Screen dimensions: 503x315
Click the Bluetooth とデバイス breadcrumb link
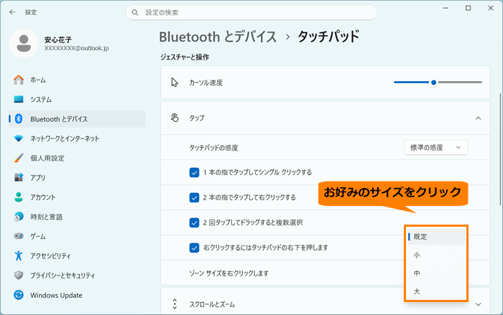pyautogui.click(x=218, y=37)
